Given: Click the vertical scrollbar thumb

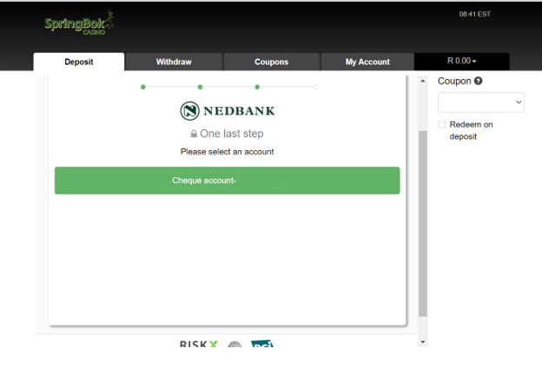Looking at the screenshot, I should click(x=423, y=224).
